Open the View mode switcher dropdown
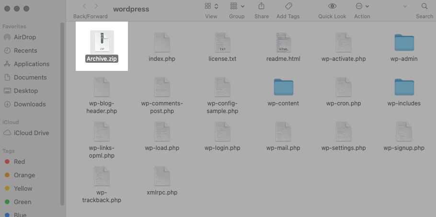This screenshot has width=436, height=217. tap(211, 6)
